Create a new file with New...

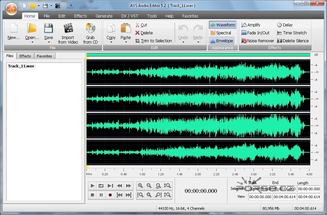coord(14,31)
